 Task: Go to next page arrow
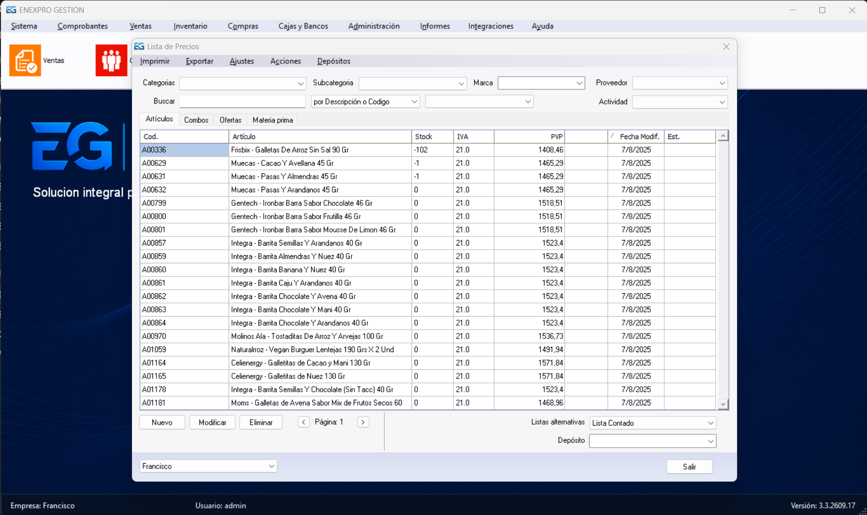click(x=363, y=422)
